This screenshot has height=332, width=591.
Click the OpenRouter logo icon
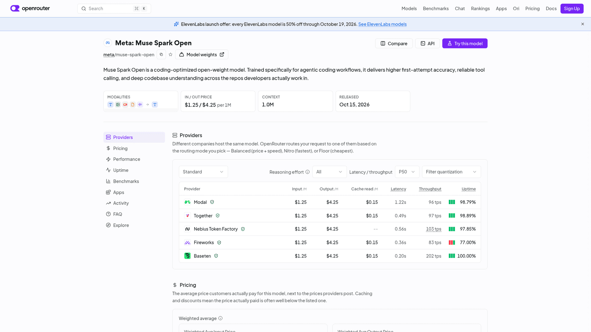tap(15, 8)
